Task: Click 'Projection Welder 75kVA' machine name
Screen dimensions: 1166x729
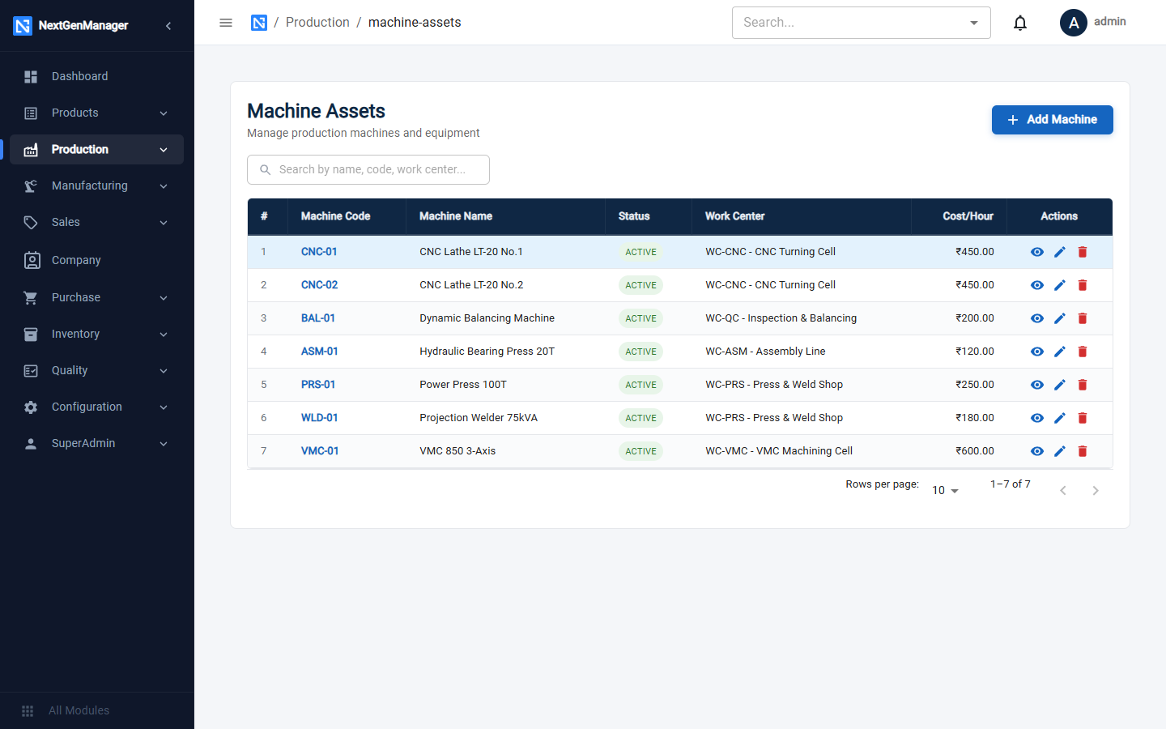Action: click(479, 418)
